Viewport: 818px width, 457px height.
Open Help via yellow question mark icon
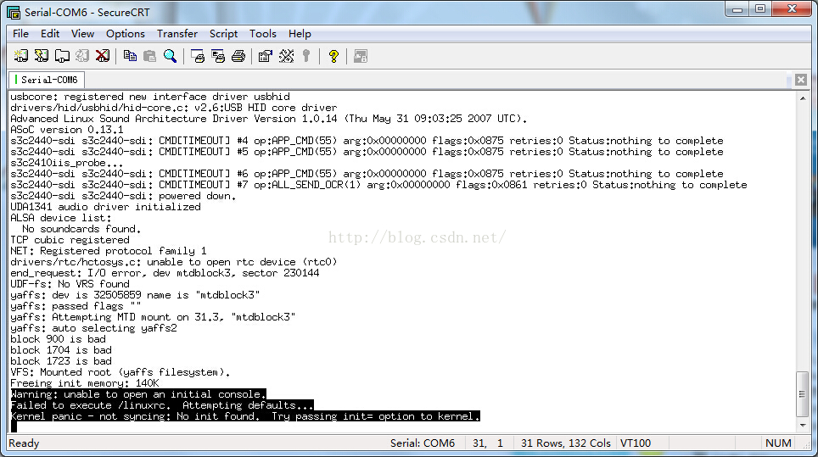[333, 56]
